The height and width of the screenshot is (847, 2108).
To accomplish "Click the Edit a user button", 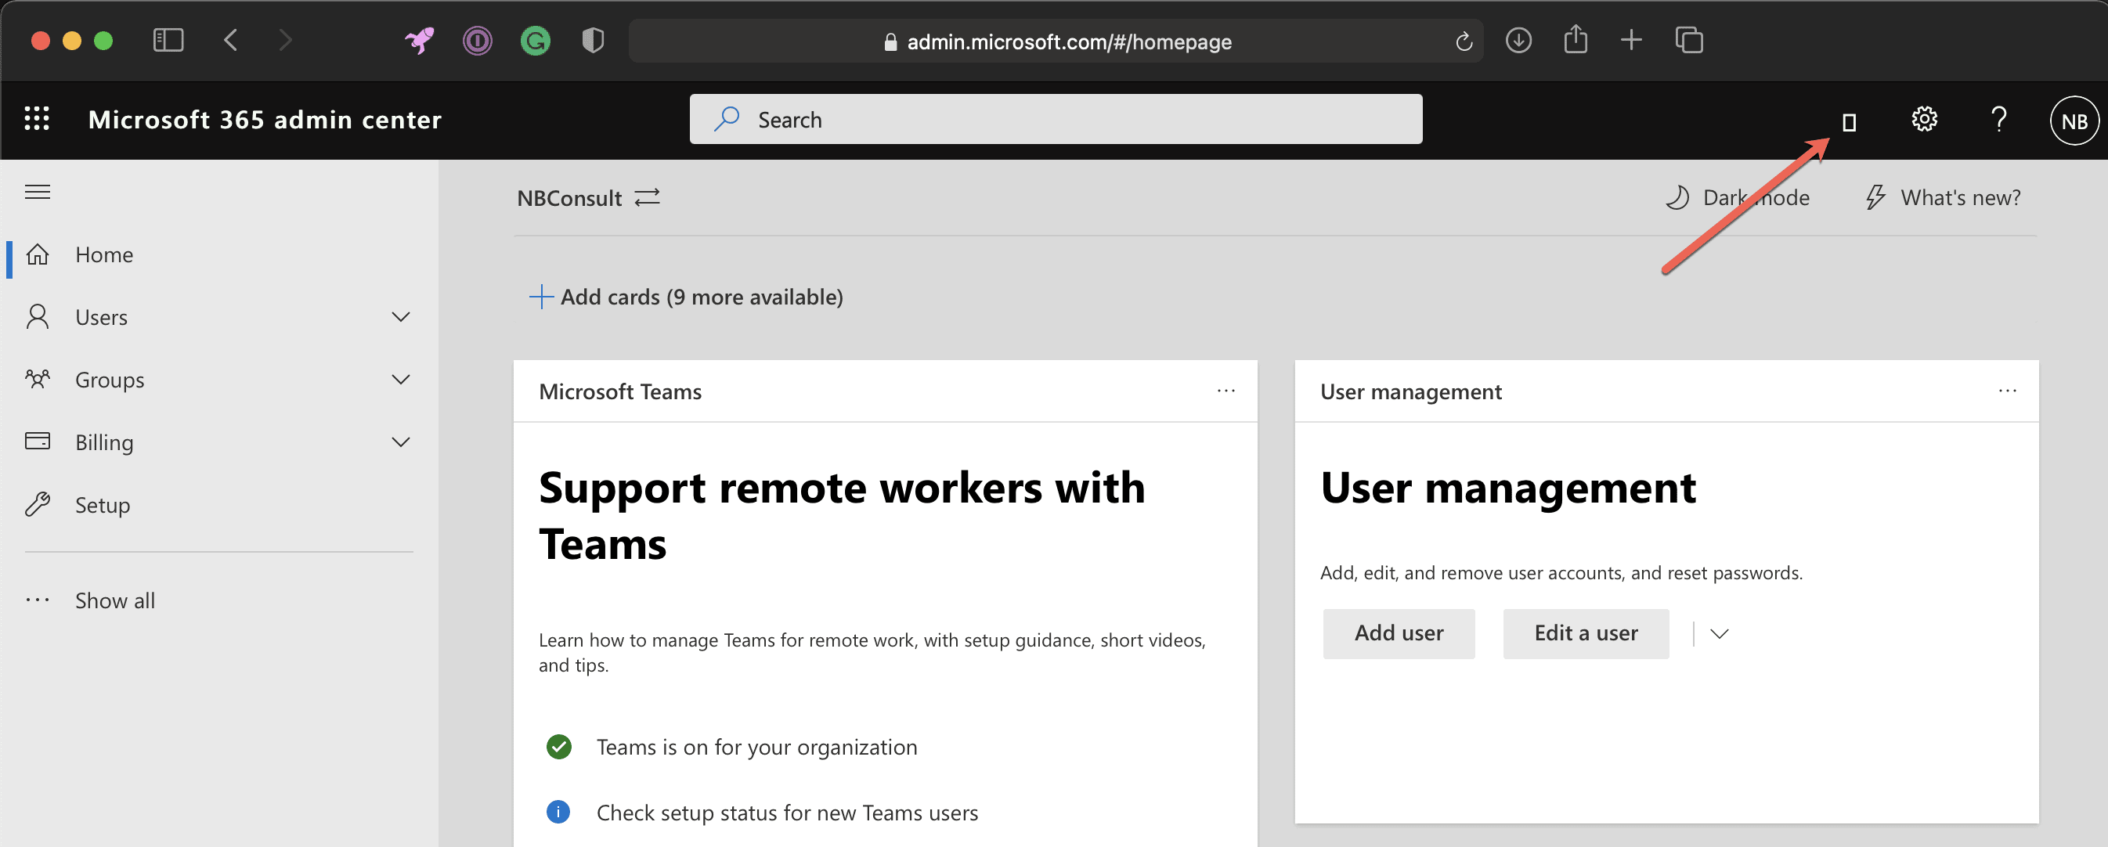I will point(1586,633).
